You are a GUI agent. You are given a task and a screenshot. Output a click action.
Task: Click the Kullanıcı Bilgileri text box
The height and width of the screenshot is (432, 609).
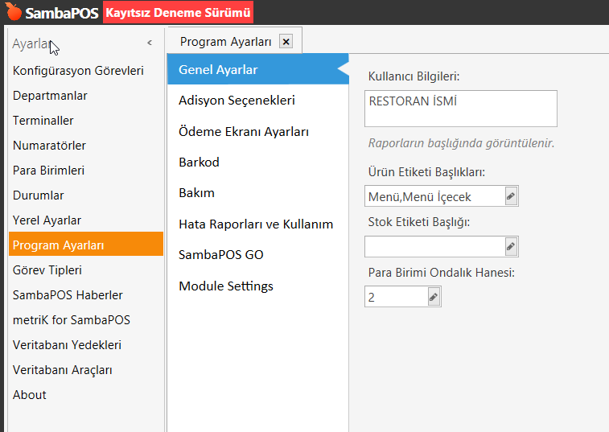(460, 109)
